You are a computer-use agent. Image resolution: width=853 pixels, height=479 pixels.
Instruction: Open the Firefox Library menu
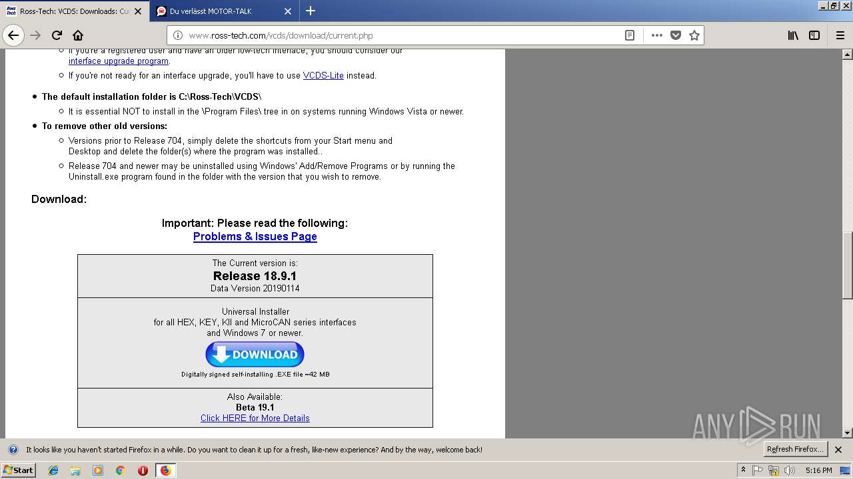pyautogui.click(x=793, y=35)
